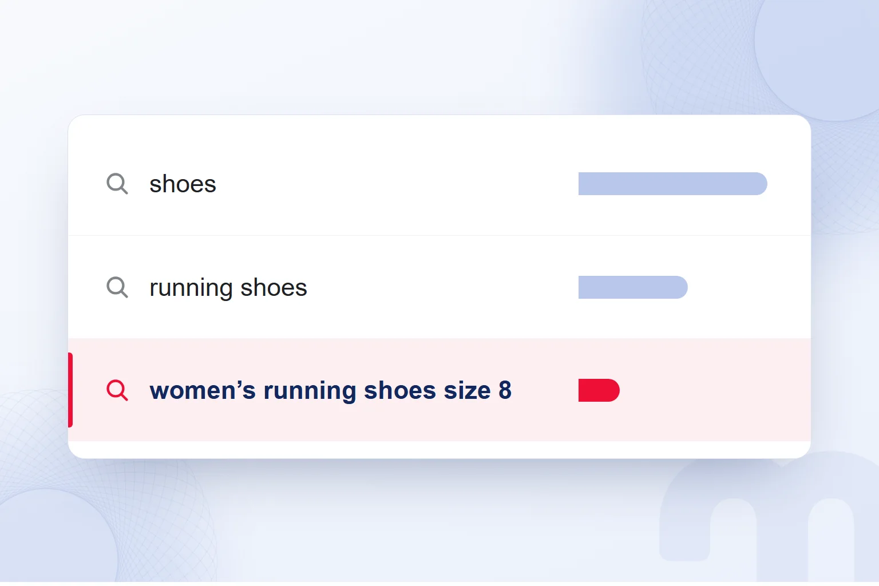Click the short red volume bar
The width and height of the screenshot is (879, 586).
pos(599,390)
